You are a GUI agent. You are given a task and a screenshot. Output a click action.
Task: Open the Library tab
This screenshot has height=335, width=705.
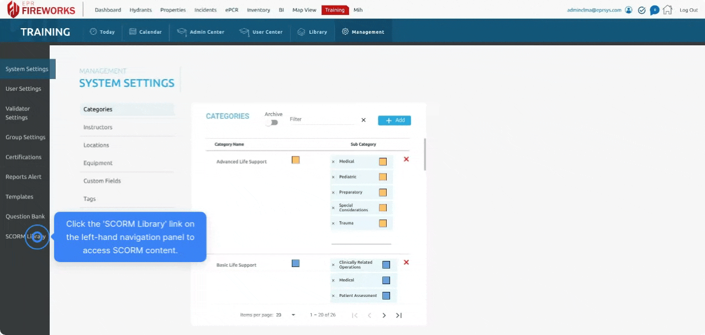point(312,32)
